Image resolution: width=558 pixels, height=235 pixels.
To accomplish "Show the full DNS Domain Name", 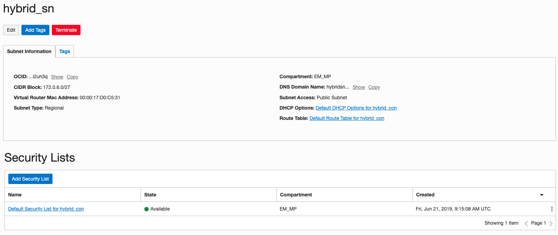I will tap(359, 87).
